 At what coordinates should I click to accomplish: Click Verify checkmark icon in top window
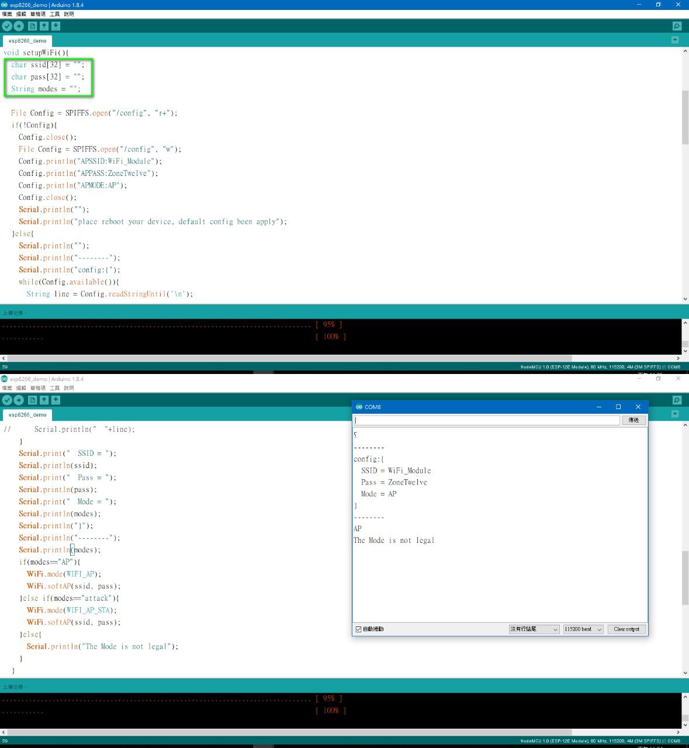[7, 26]
